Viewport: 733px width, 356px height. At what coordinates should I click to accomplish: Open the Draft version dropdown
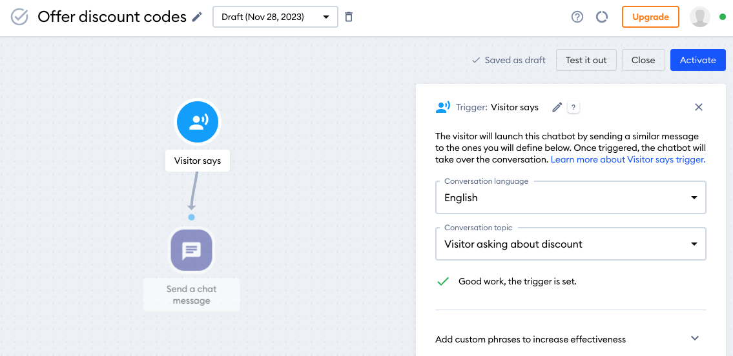[275, 17]
